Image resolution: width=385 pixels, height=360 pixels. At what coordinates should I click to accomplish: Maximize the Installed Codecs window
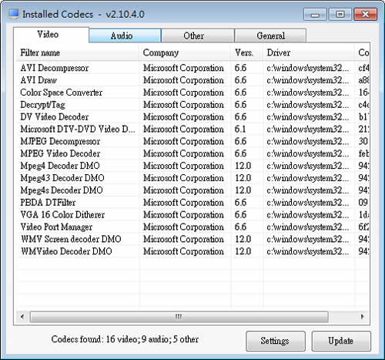340,15
